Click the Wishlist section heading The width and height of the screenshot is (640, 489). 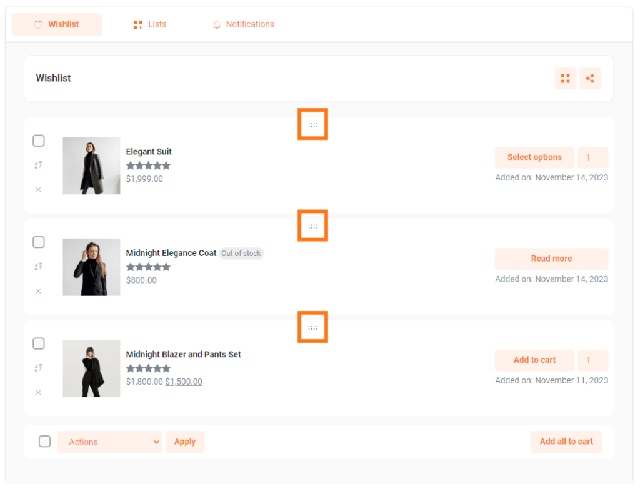tap(54, 78)
